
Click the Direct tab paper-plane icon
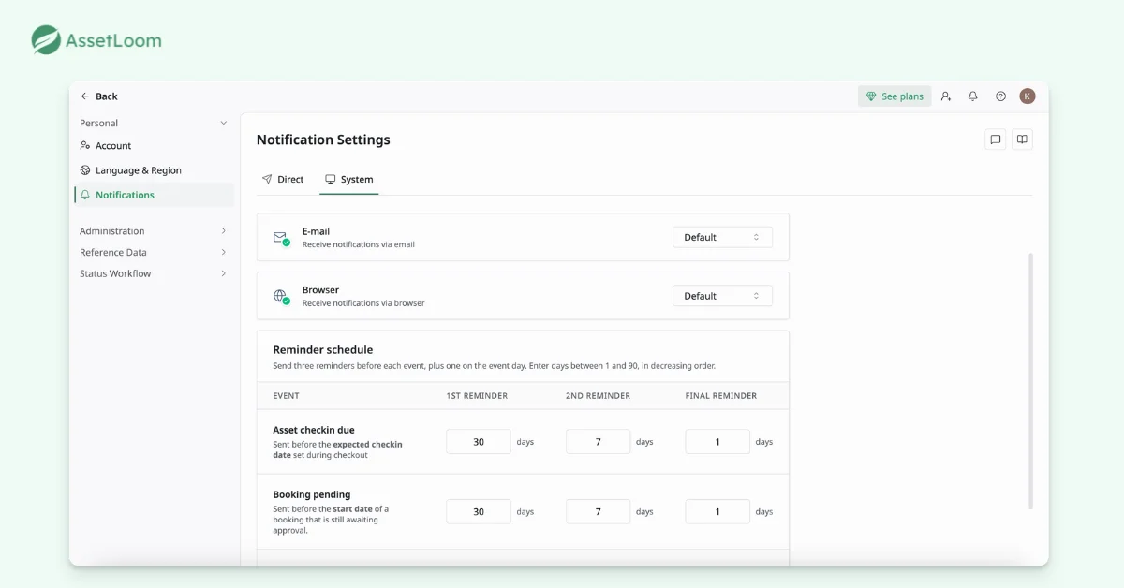pos(267,179)
